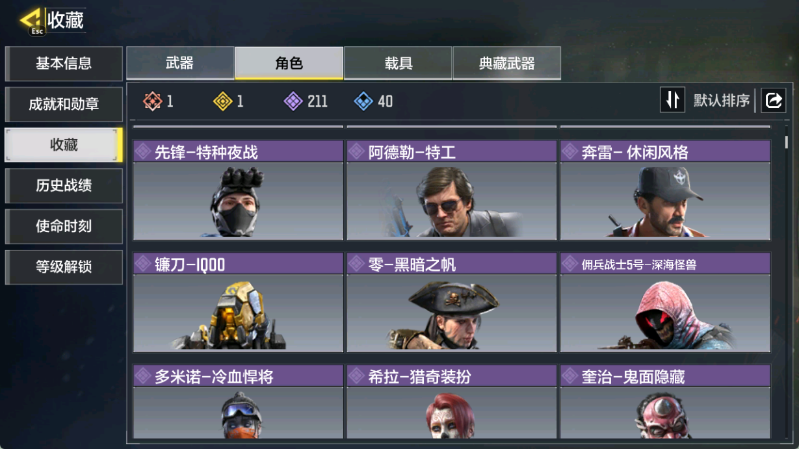Filter by red mythic rarity icon

(152, 101)
